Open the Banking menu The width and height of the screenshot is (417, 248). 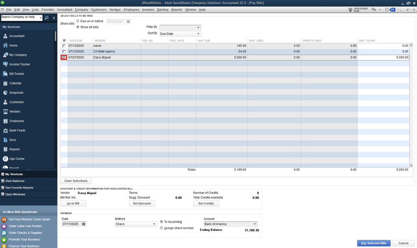(162, 10)
